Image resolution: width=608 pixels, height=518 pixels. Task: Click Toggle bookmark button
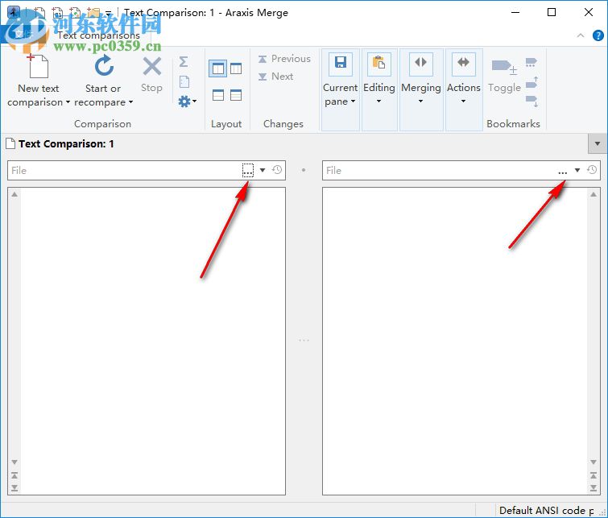point(504,76)
